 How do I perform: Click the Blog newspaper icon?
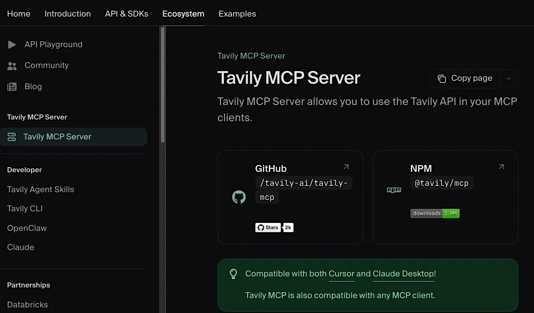coord(12,87)
